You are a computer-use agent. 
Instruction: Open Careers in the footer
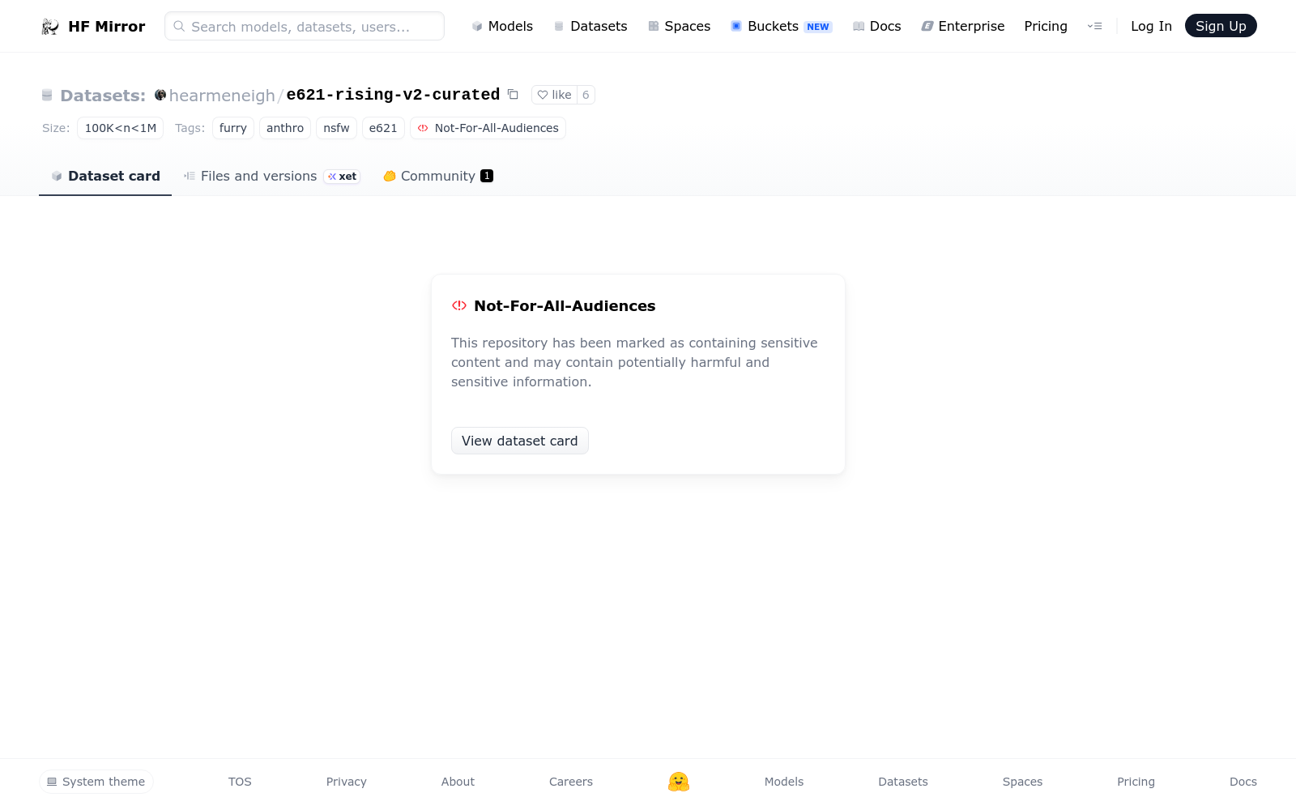tap(571, 782)
